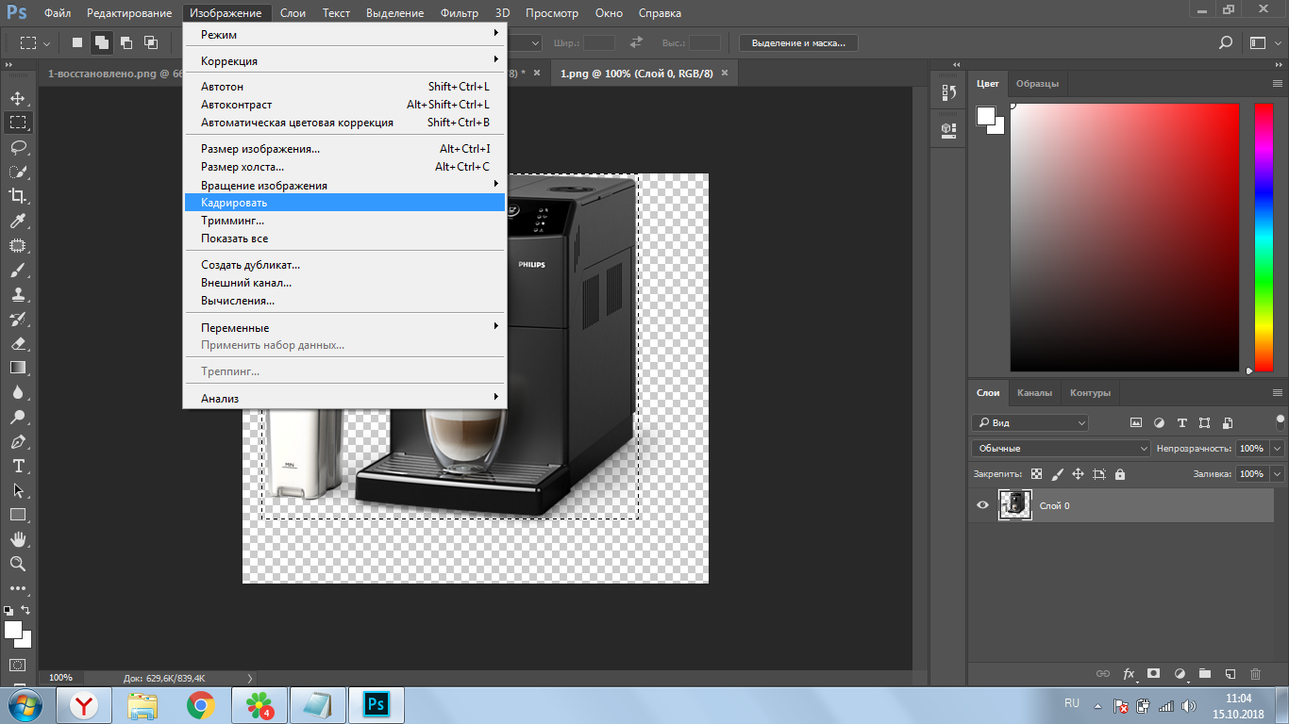Toggle lock all padlock icon
Screen dimensions: 1289x724
1119,474
